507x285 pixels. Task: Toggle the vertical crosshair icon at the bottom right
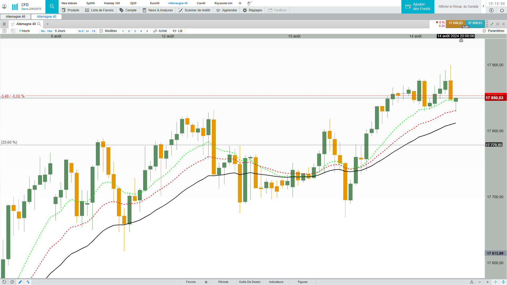point(495,282)
